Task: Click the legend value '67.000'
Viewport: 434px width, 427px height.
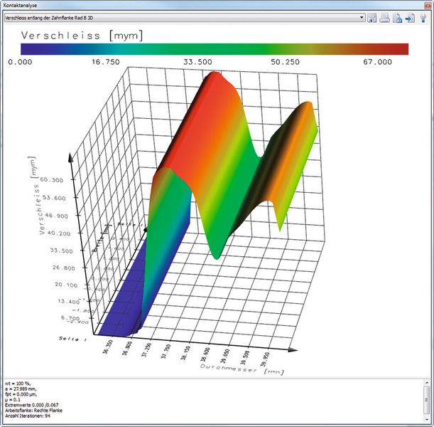Action: pyautogui.click(x=378, y=62)
